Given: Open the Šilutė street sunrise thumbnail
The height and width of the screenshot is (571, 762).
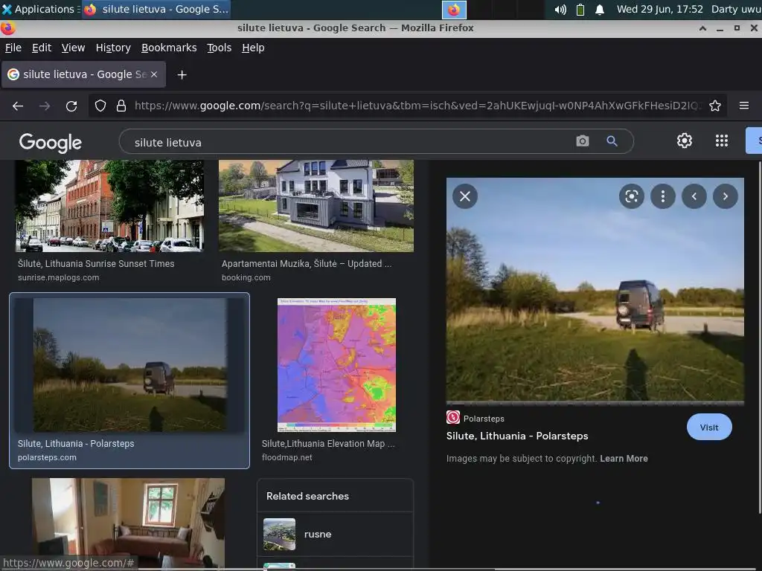Looking at the screenshot, I should [109, 206].
